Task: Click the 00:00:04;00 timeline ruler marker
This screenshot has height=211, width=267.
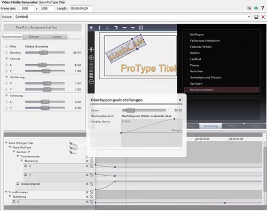Action: (236, 139)
